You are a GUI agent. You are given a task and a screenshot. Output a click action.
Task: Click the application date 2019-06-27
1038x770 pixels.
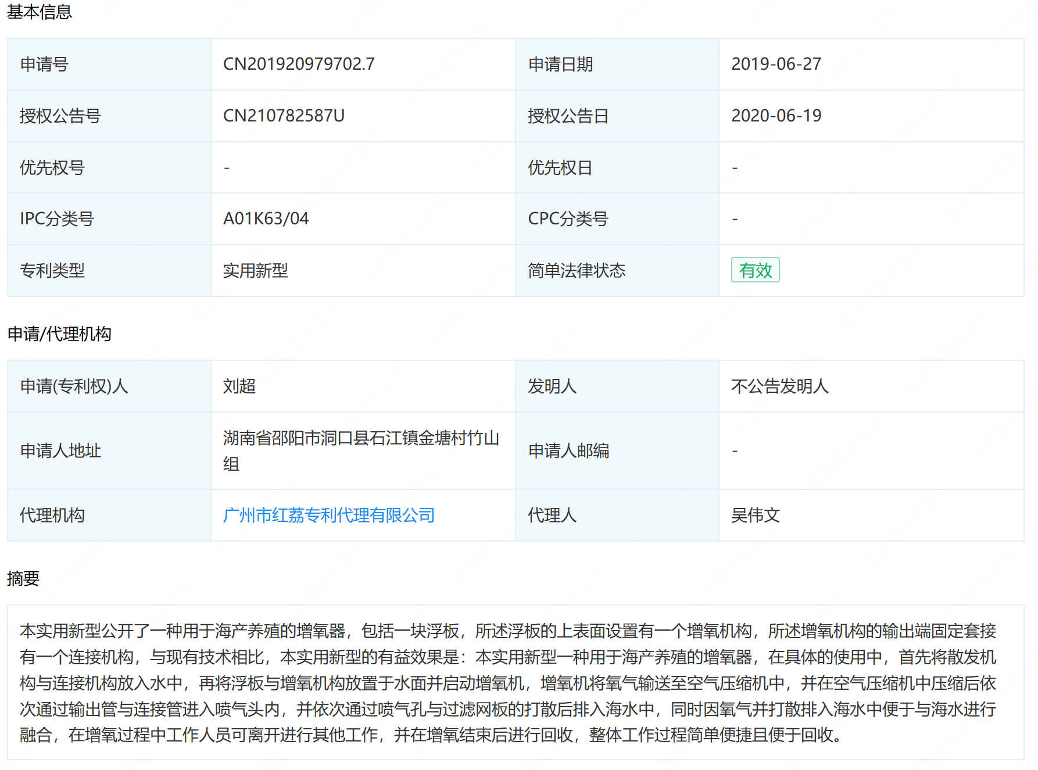click(x=776, y=64)
